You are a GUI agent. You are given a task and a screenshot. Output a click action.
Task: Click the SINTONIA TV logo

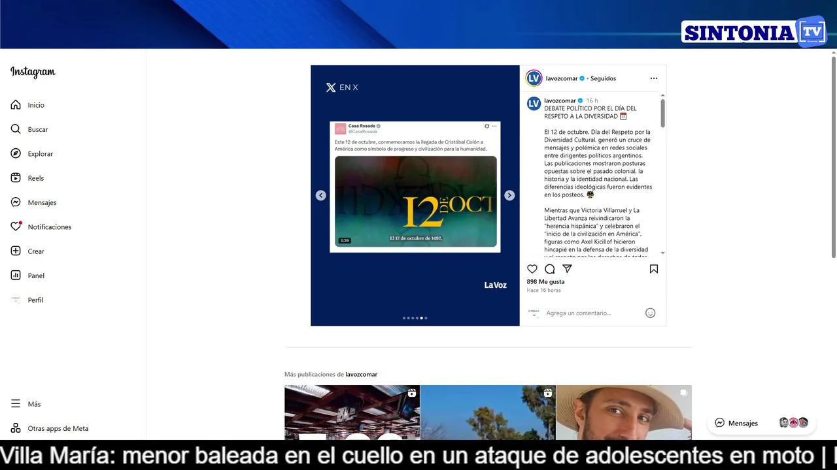(x=753, y=32)
